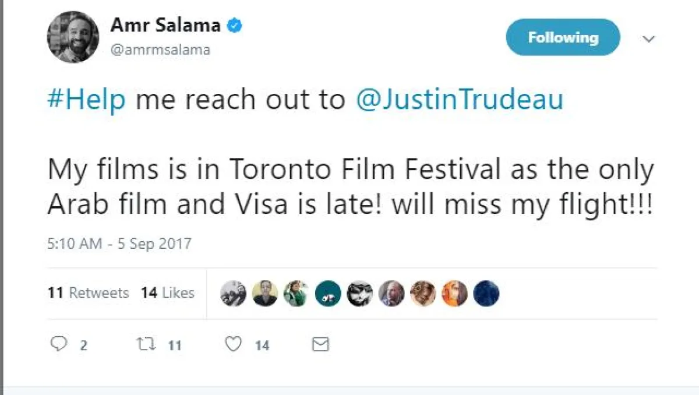Open the dark navy blue liker avatar
The image size is (699, 395).
coord(486,294)
